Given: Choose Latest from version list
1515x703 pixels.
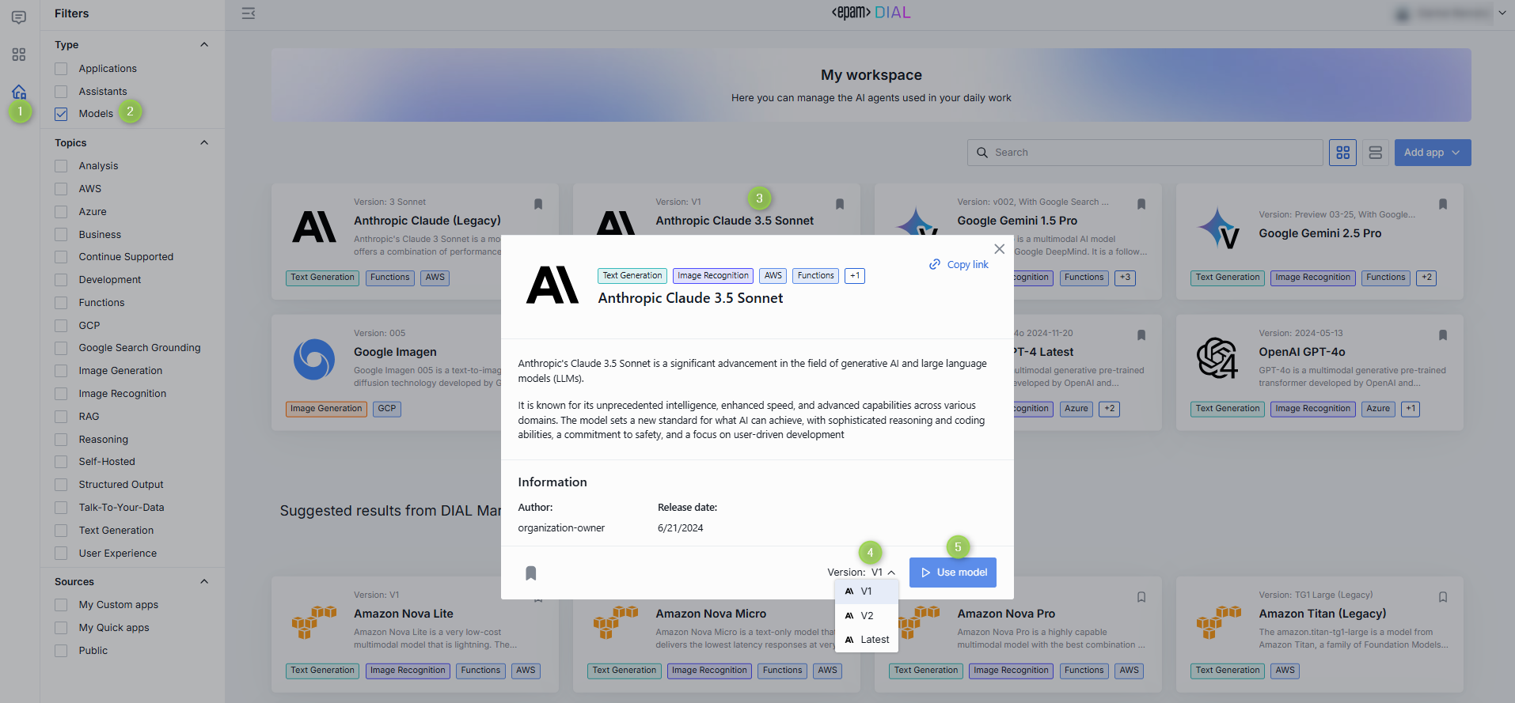Looking at the screenshot, I should [867, 640].
